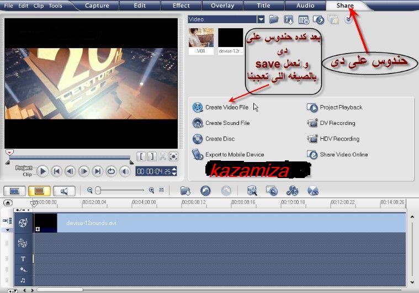Click the music track note icon

point(23,280)
